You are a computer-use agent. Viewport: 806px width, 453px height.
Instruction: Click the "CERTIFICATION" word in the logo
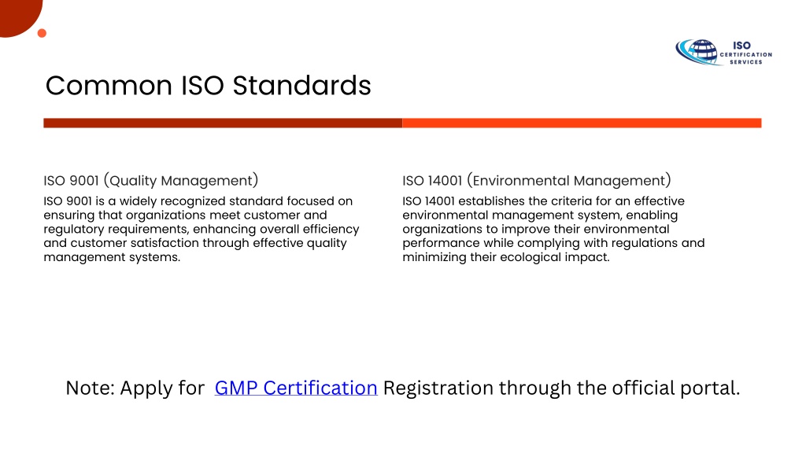point(746,54)
